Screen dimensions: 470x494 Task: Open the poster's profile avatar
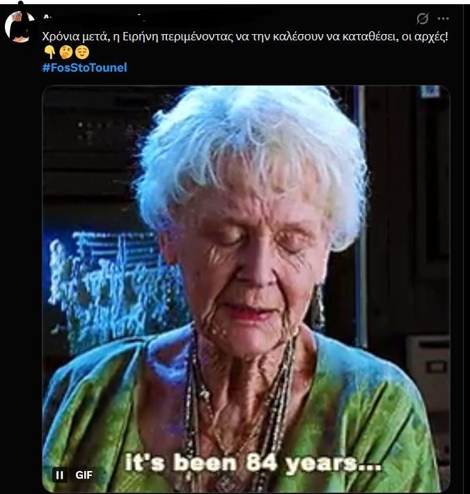[x=20, y=26]
